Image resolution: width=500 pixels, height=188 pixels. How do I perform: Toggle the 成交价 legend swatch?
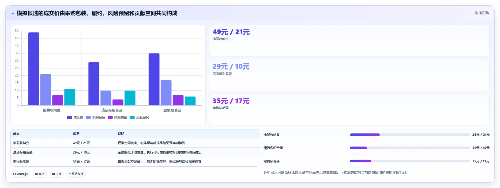(x=69, y=117)
